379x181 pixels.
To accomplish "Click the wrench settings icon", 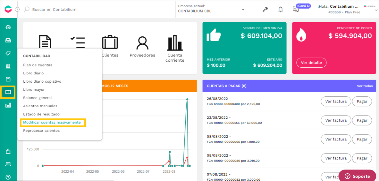I will [x=265, y=9].
